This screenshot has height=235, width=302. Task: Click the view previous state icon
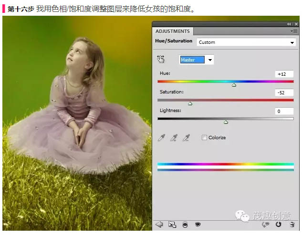click(266, 224)
